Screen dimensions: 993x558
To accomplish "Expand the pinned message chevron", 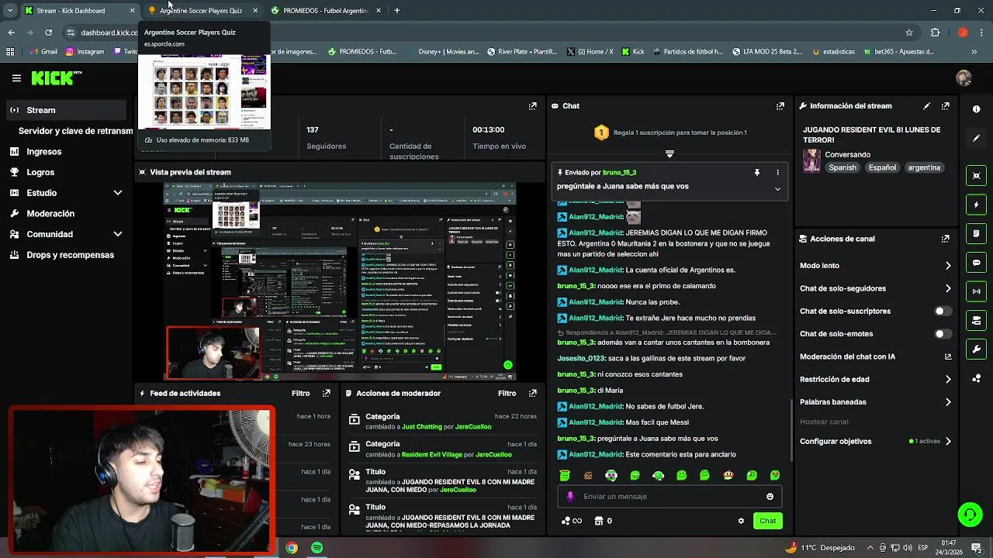I will 777,188.
